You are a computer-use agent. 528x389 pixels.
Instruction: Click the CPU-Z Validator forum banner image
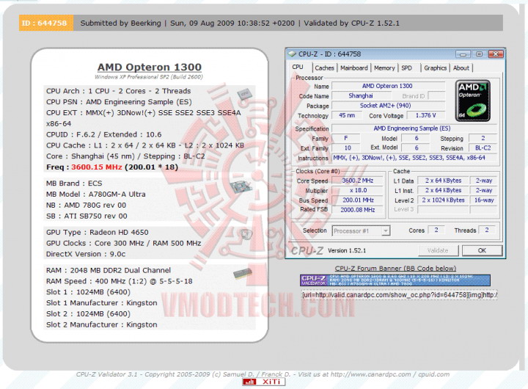pos(395,280)
